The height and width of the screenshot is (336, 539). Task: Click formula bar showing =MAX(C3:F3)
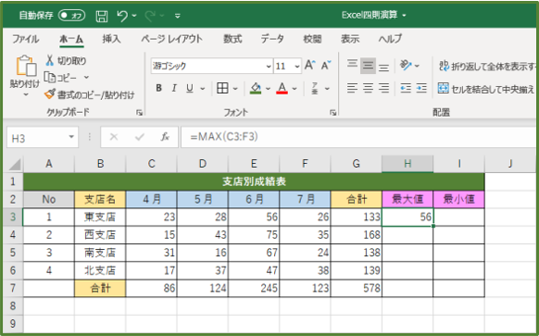357,137
